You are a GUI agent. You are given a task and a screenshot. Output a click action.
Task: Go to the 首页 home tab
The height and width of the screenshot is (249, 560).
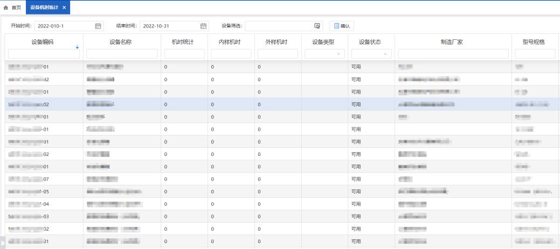pos(12,7)
